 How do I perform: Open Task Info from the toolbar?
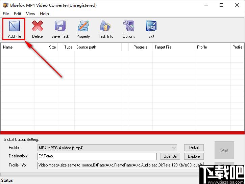tap(106, 26)
